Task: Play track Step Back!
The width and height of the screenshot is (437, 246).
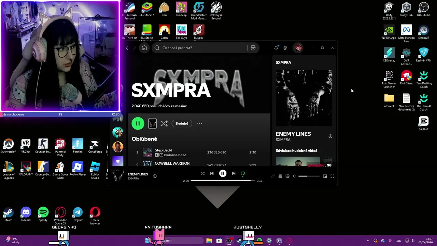Action: click(163, 150)
